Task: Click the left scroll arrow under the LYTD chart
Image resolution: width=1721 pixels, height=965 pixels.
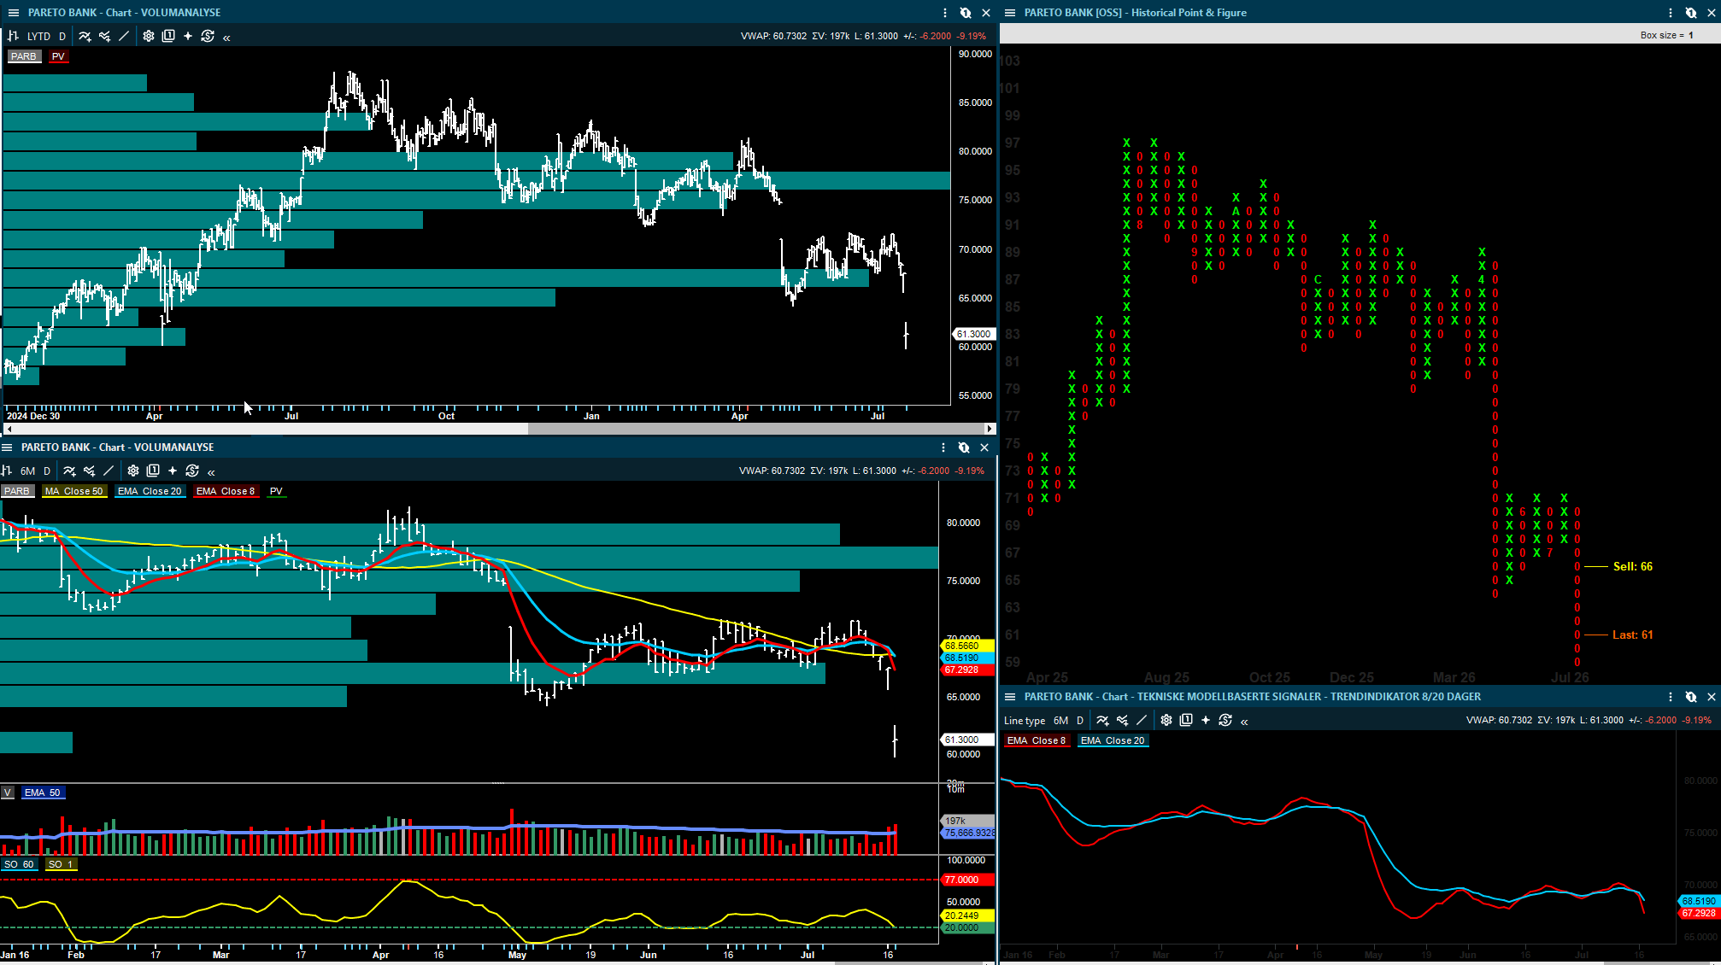Action: tap(9, 429)
